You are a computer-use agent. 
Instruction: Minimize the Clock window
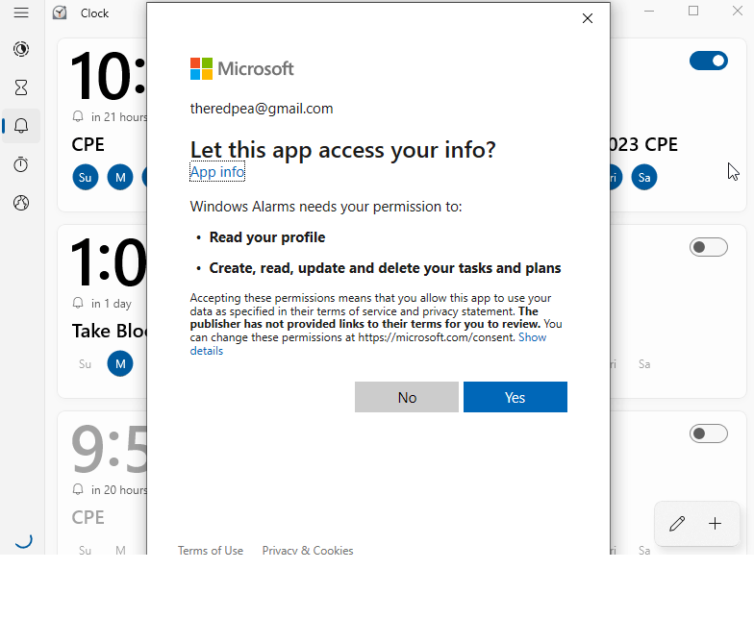click(649, 12)
